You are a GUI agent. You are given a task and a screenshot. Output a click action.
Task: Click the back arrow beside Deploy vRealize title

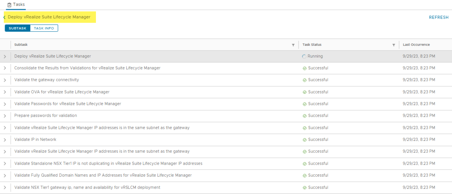pos(4,17)
